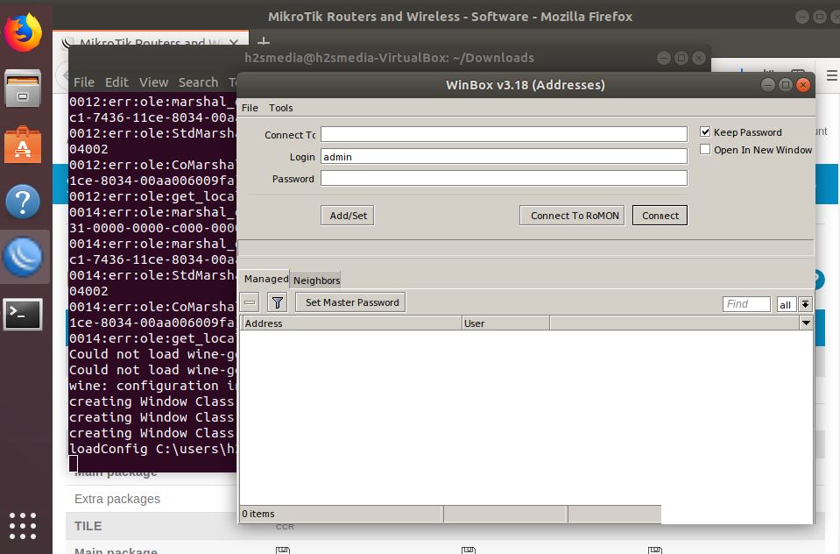
Task: Click the 'loadConfig C:\users' line in terminal
Action: coord(152,449)
